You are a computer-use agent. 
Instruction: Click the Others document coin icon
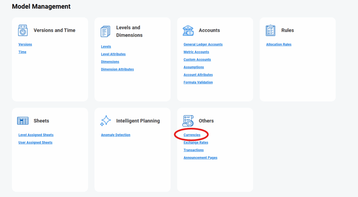point(188,121)
